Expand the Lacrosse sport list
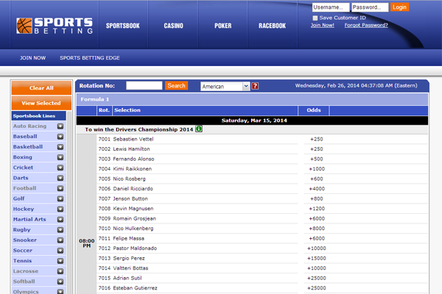 click(x=60, y=271)
